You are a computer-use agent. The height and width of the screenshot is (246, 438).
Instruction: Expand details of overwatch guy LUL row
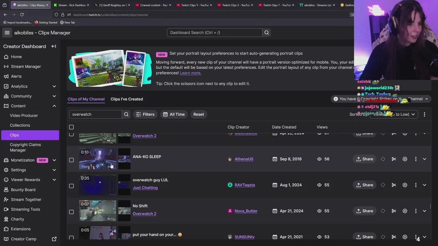424,185
